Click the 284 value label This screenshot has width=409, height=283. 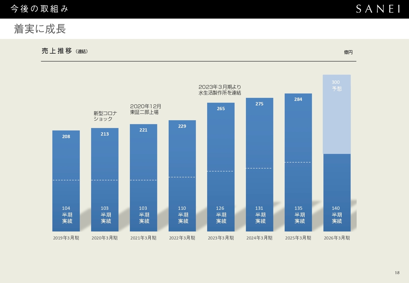click(298, 99)
